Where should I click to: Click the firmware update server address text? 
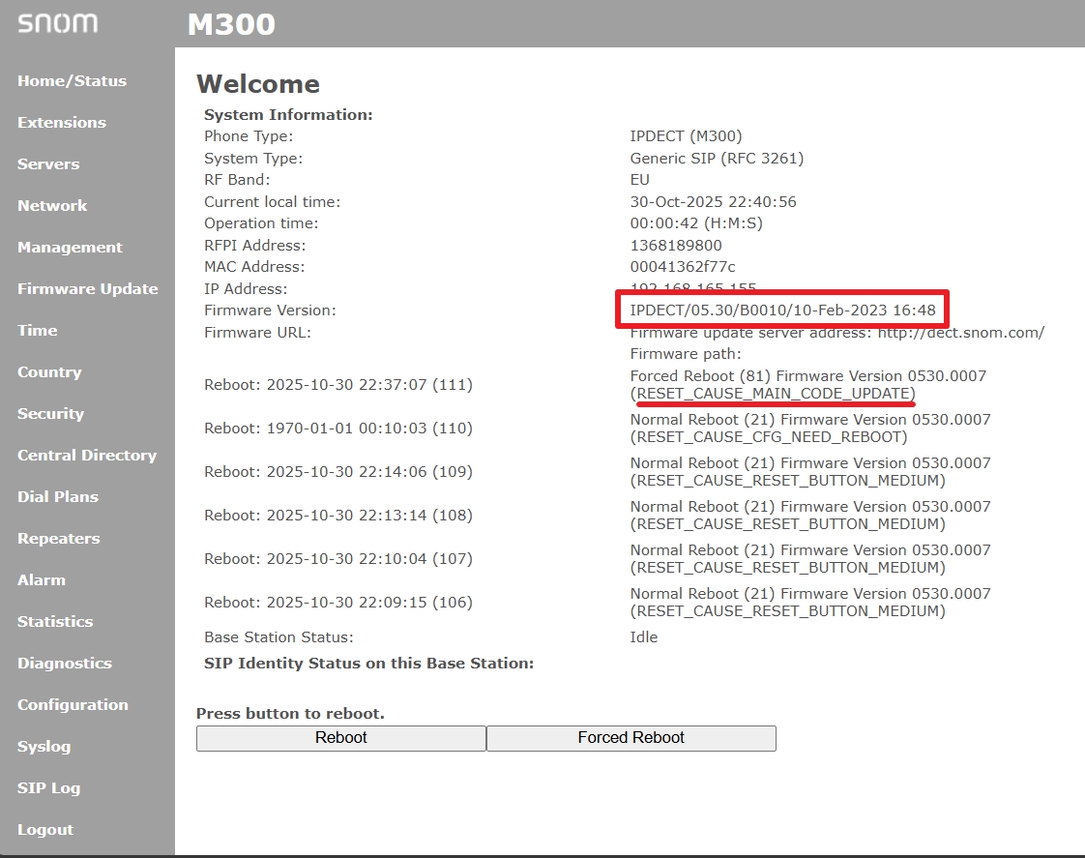(x=837, y=333)
